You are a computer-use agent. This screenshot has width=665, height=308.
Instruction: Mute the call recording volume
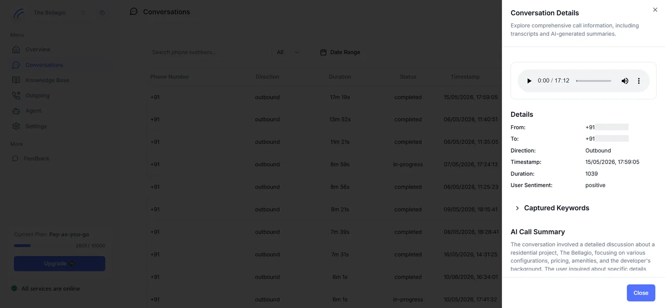pyautogui.click(x=625, y=81)
